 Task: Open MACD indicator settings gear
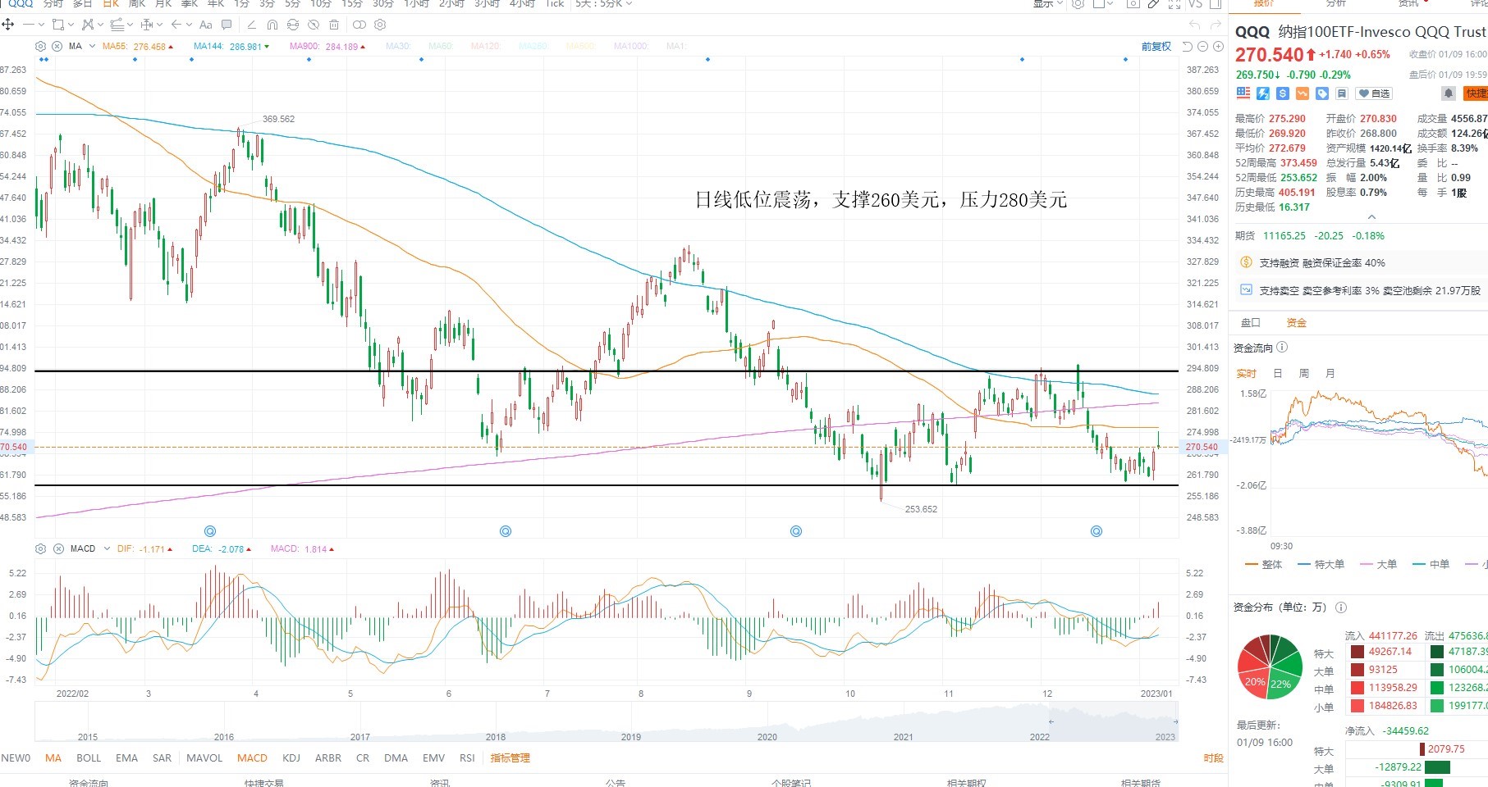[41, 548]
